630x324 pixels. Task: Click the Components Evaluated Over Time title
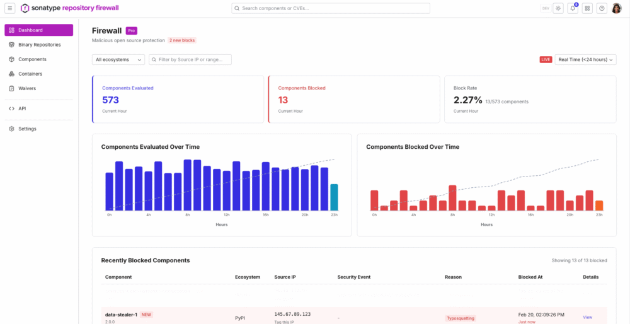[x=151, y=147]
